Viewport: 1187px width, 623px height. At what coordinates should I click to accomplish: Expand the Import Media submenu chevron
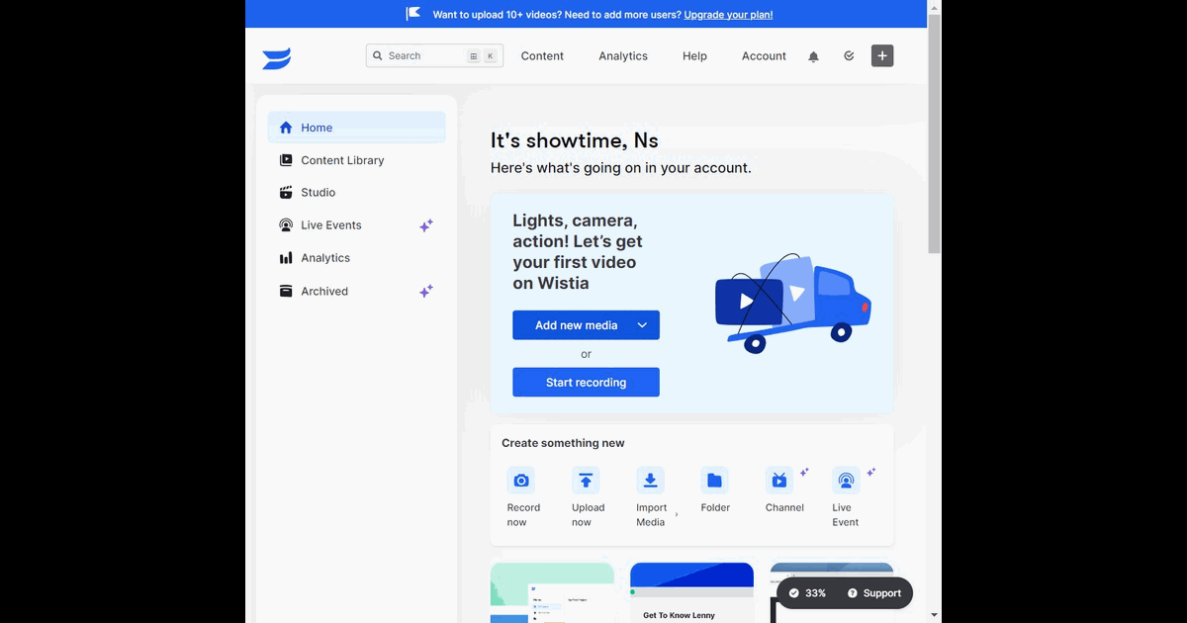677,514
